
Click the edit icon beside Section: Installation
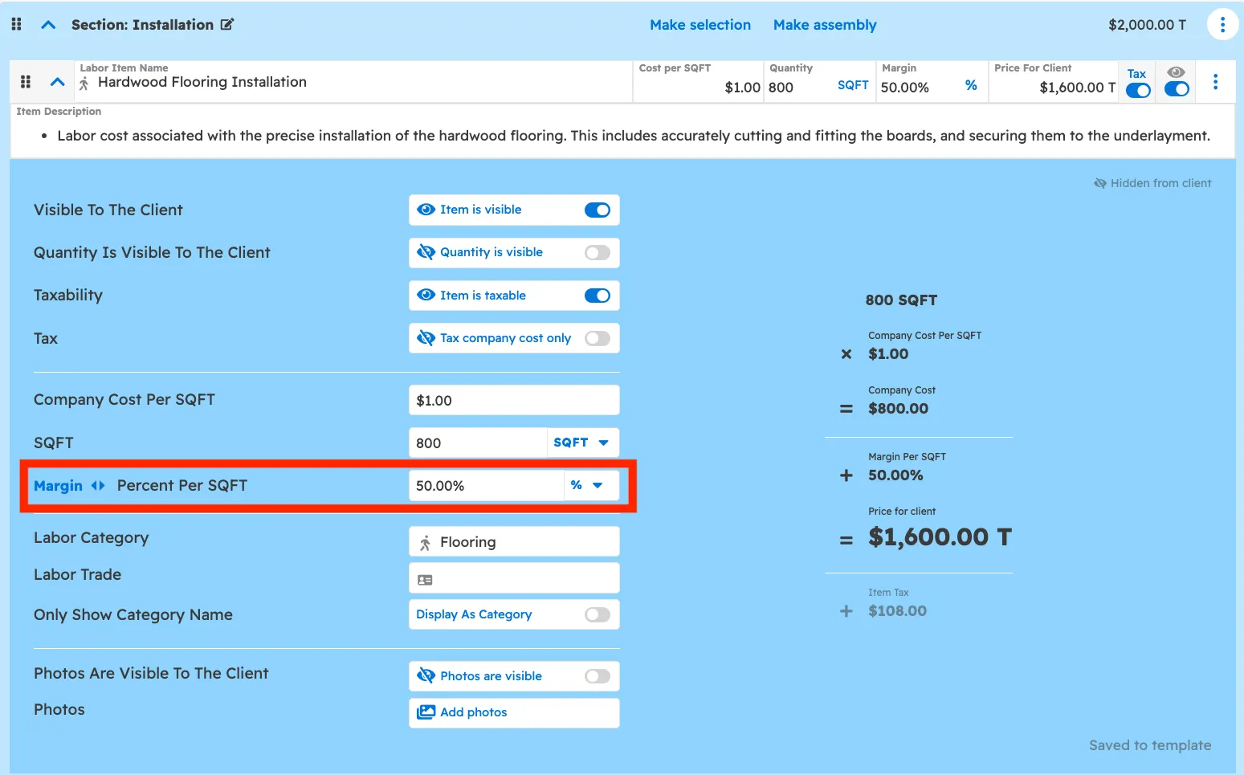(227, 25)
